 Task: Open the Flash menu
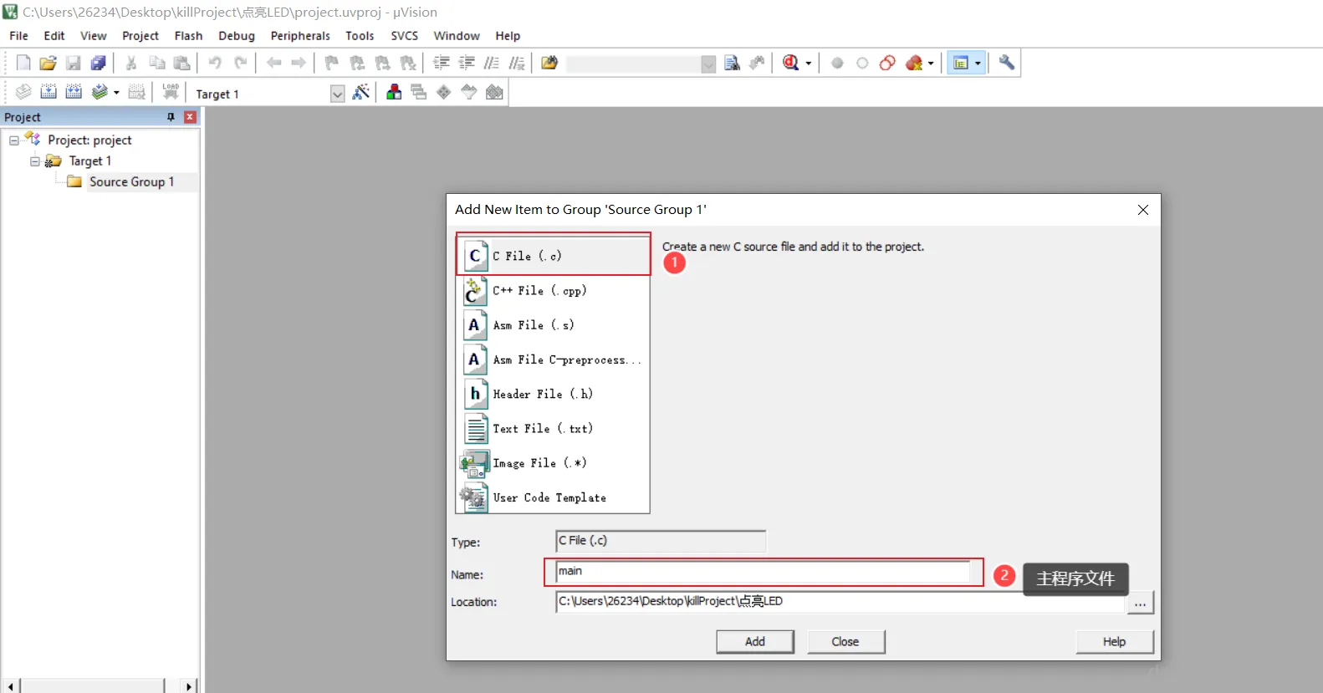click(x=188, y=36)
